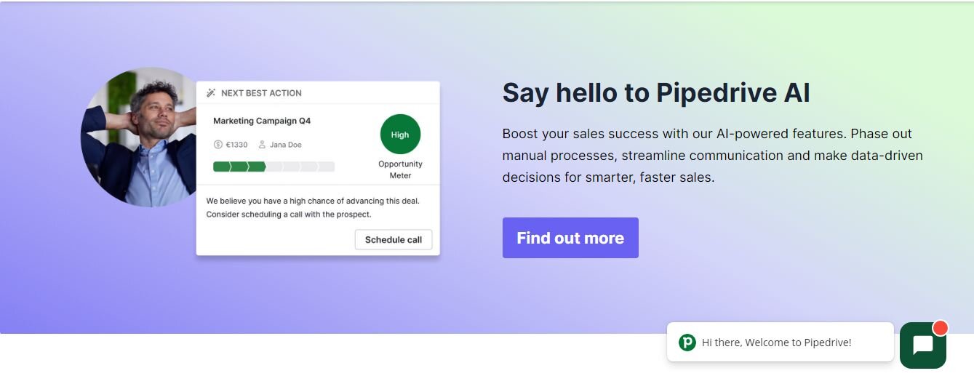Screen dimensions: 974x376
Task: Click the Find out more button
Action: pos(570,238)
